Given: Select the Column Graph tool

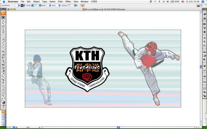Looking at the screenshot, I should (x=3, y=64).
